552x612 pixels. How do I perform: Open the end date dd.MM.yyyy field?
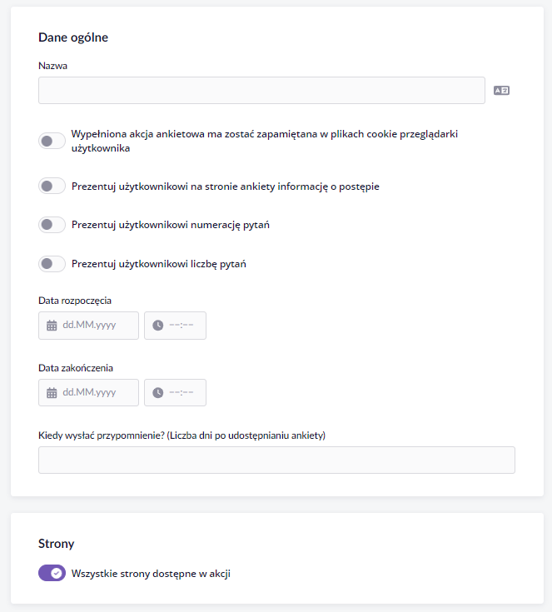[88, 393]
